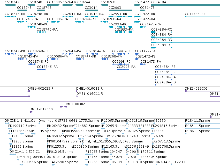The height and width of the screenshot is (166, 220).
Task: Select transcript CG34384-RC
Action: (x=162, y=29)
